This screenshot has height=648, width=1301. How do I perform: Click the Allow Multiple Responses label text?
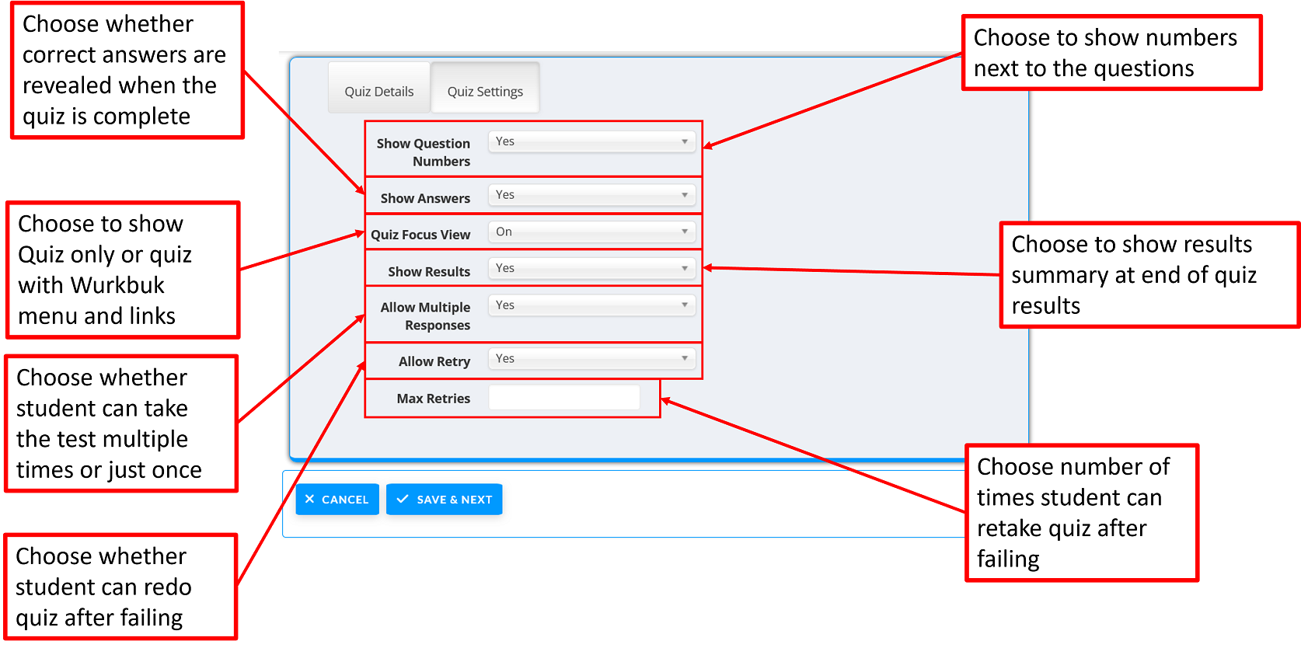tap(425, 316)
